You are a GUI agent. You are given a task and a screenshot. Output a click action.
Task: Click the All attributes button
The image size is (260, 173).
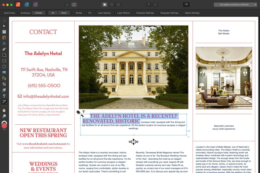[x=53, y=13]
